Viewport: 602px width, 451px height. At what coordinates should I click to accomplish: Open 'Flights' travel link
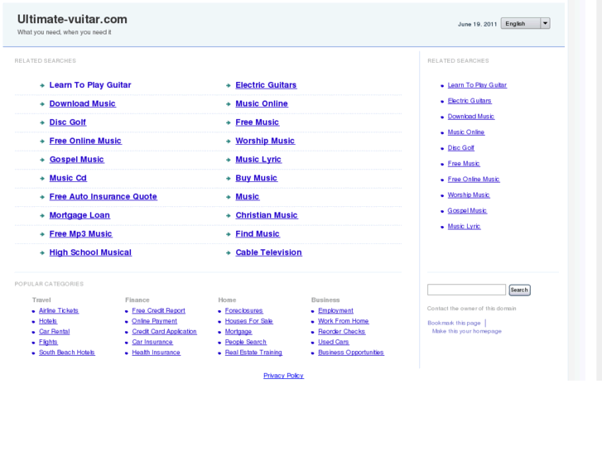pos(48,342)
